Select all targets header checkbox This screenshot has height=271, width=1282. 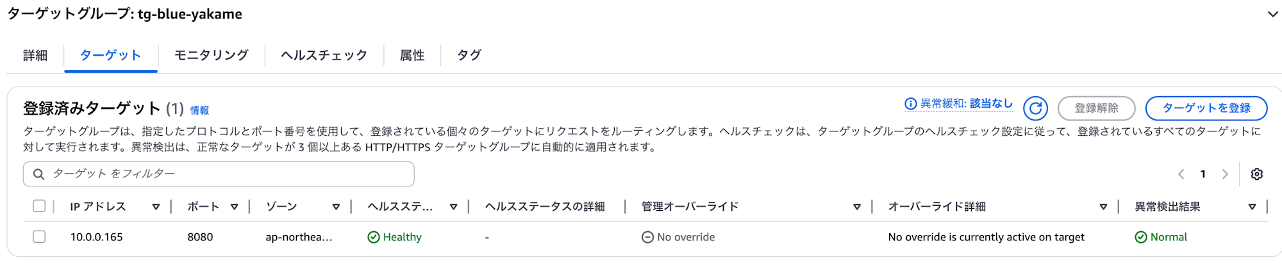point(39,206)
